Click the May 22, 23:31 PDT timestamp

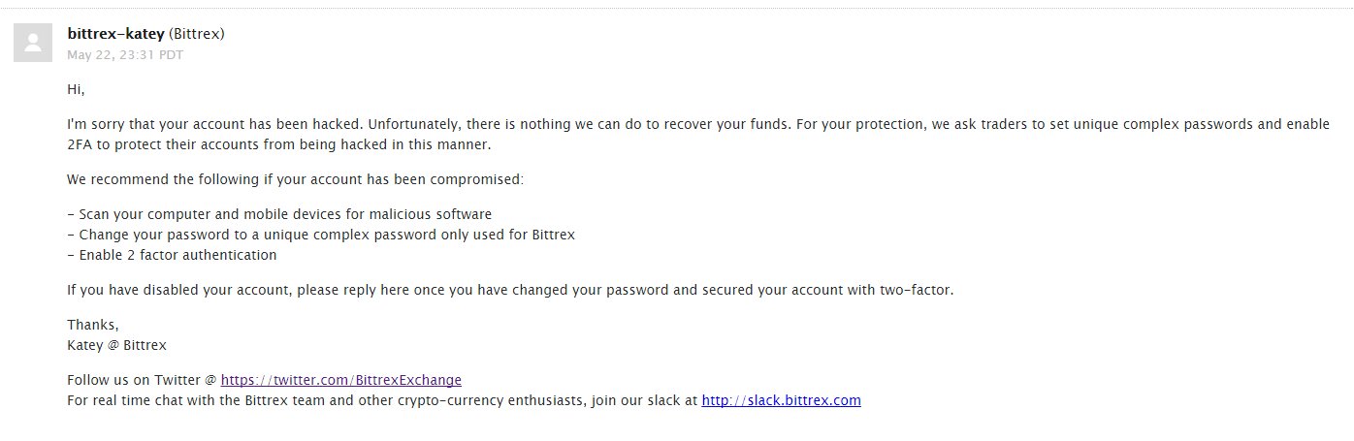(x=124, y=55)
